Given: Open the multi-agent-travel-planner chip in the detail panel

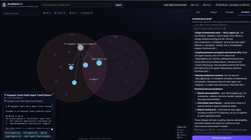Looking at the screenshot, I should [x=37, y=136].
